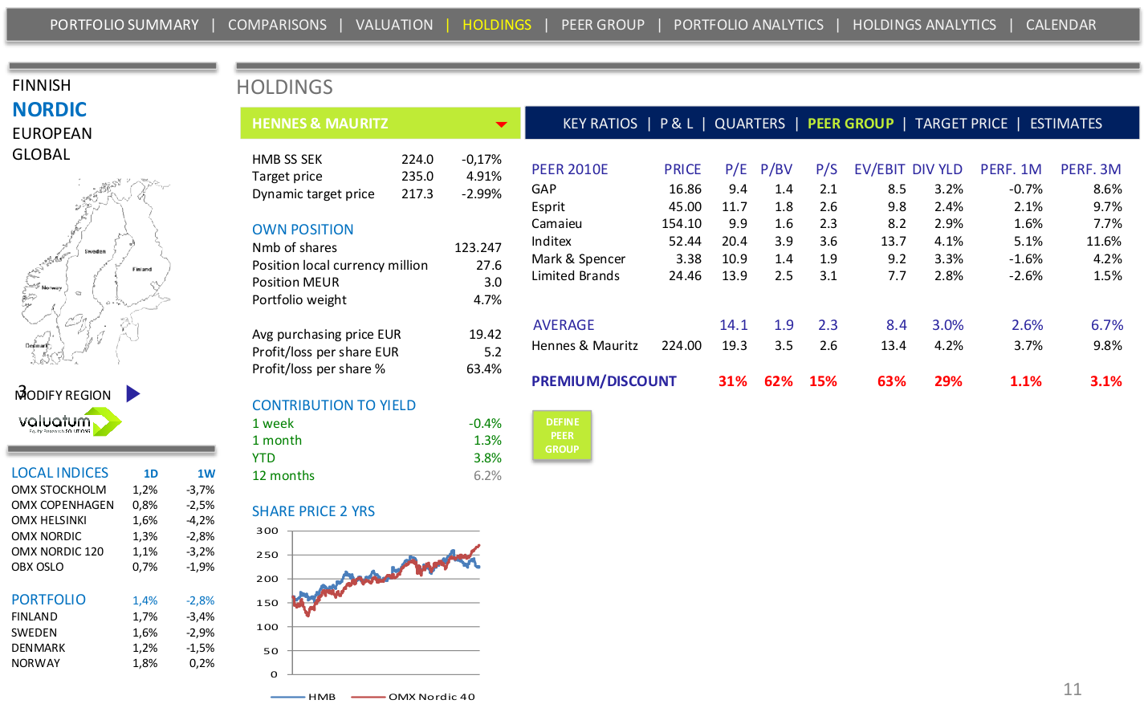1144x708 pixels.
Task: Open the top Peer Group navigation tab
Action: pyautogui.click(x=603, y=25)
